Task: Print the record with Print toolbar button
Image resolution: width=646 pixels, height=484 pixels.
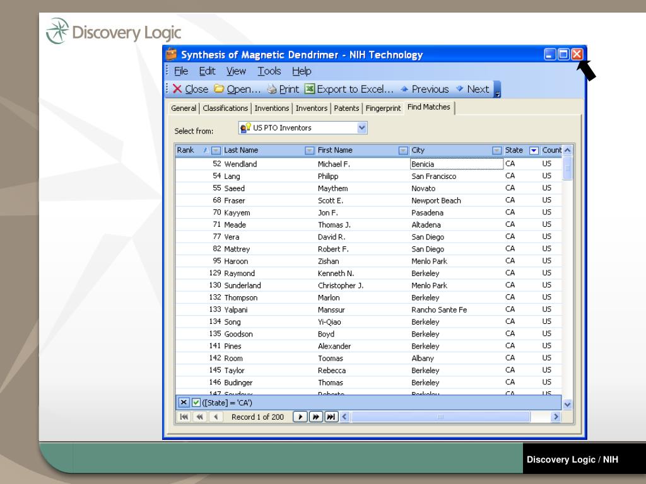Action: tap(283, 89)
